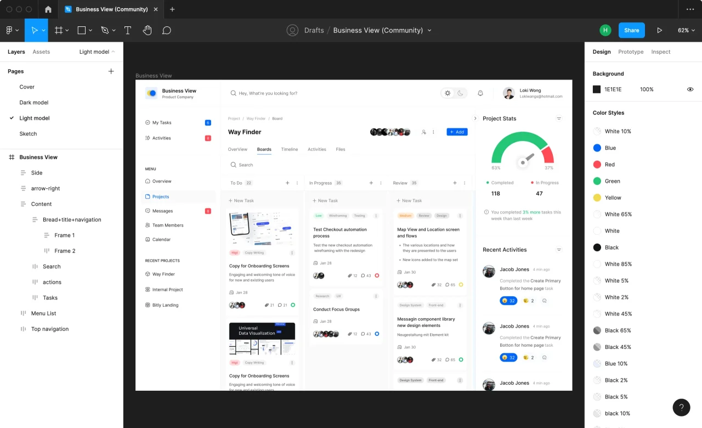This screenshot has height=428, width=702.
Task: Click the filter icon beside Recent Activities
Action: [559, 250]
